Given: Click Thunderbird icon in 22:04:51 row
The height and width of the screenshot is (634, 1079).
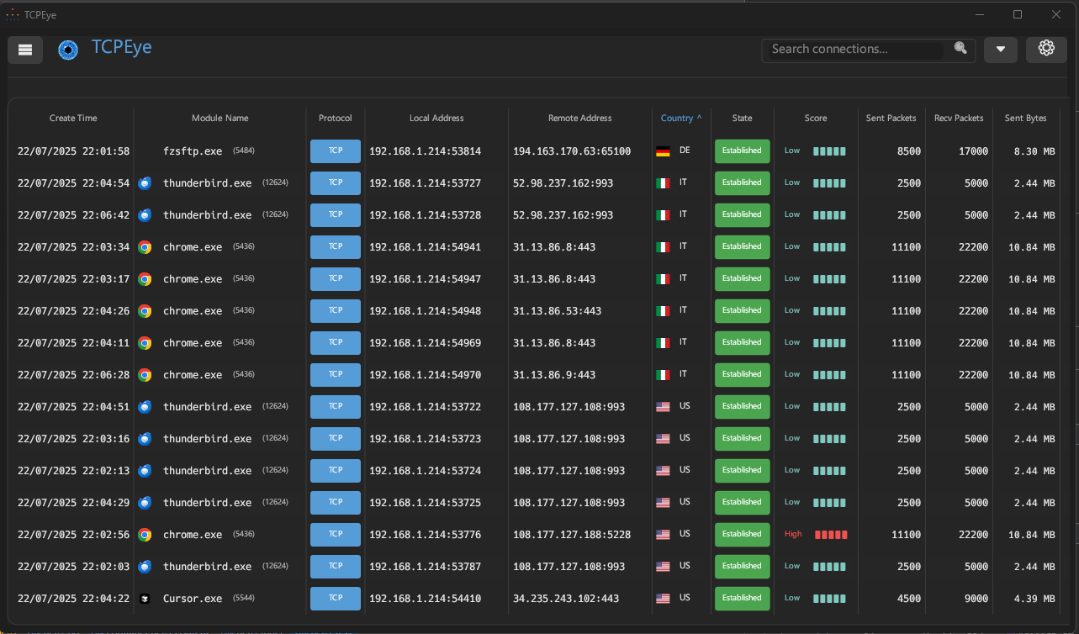Looking at the screenshot, I should 145,407.
